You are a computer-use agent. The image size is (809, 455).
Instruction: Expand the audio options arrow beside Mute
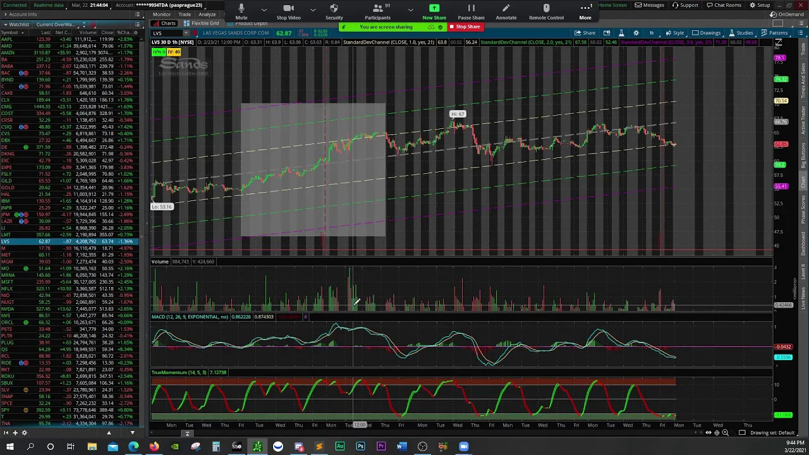point(264,9)
